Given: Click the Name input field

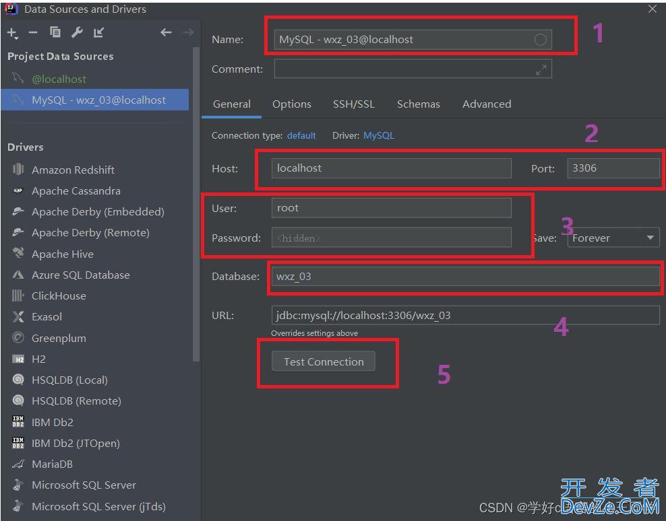Looking at the screenshot, I should point(413,40).
